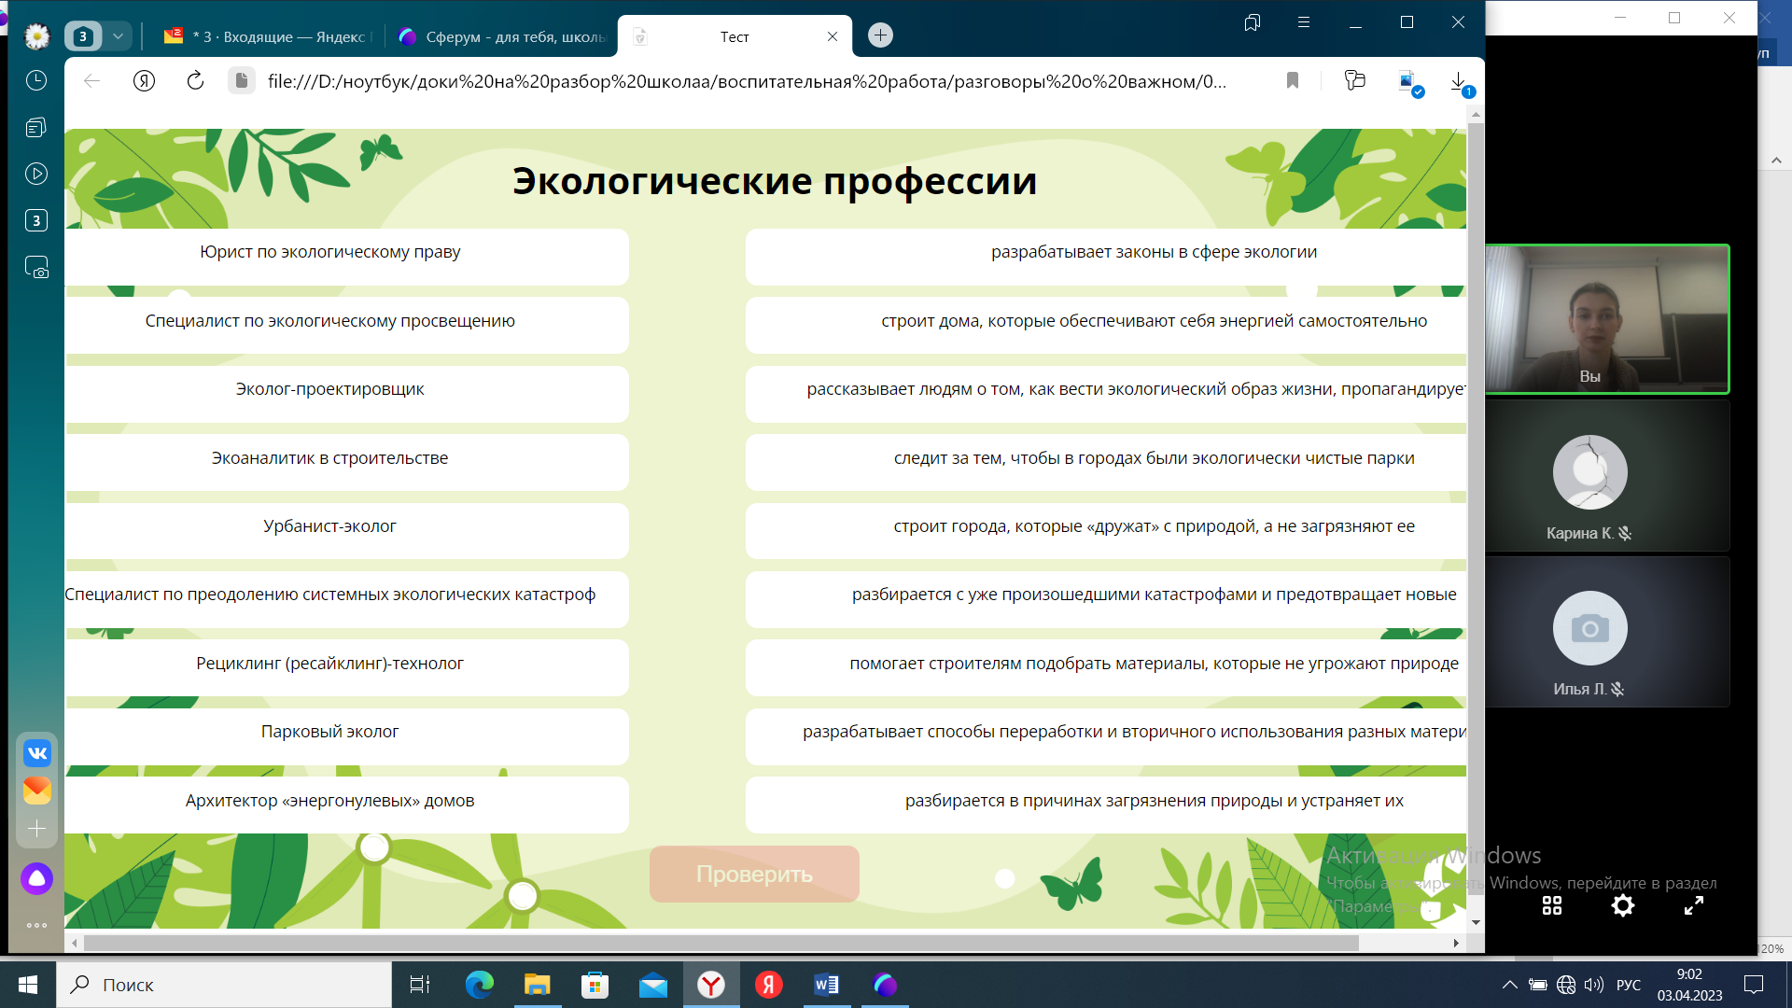The image size is (1792, 1008).
Task: Select card Рециклинг (ресайклинг)-технолог
Action: point(347,667)
